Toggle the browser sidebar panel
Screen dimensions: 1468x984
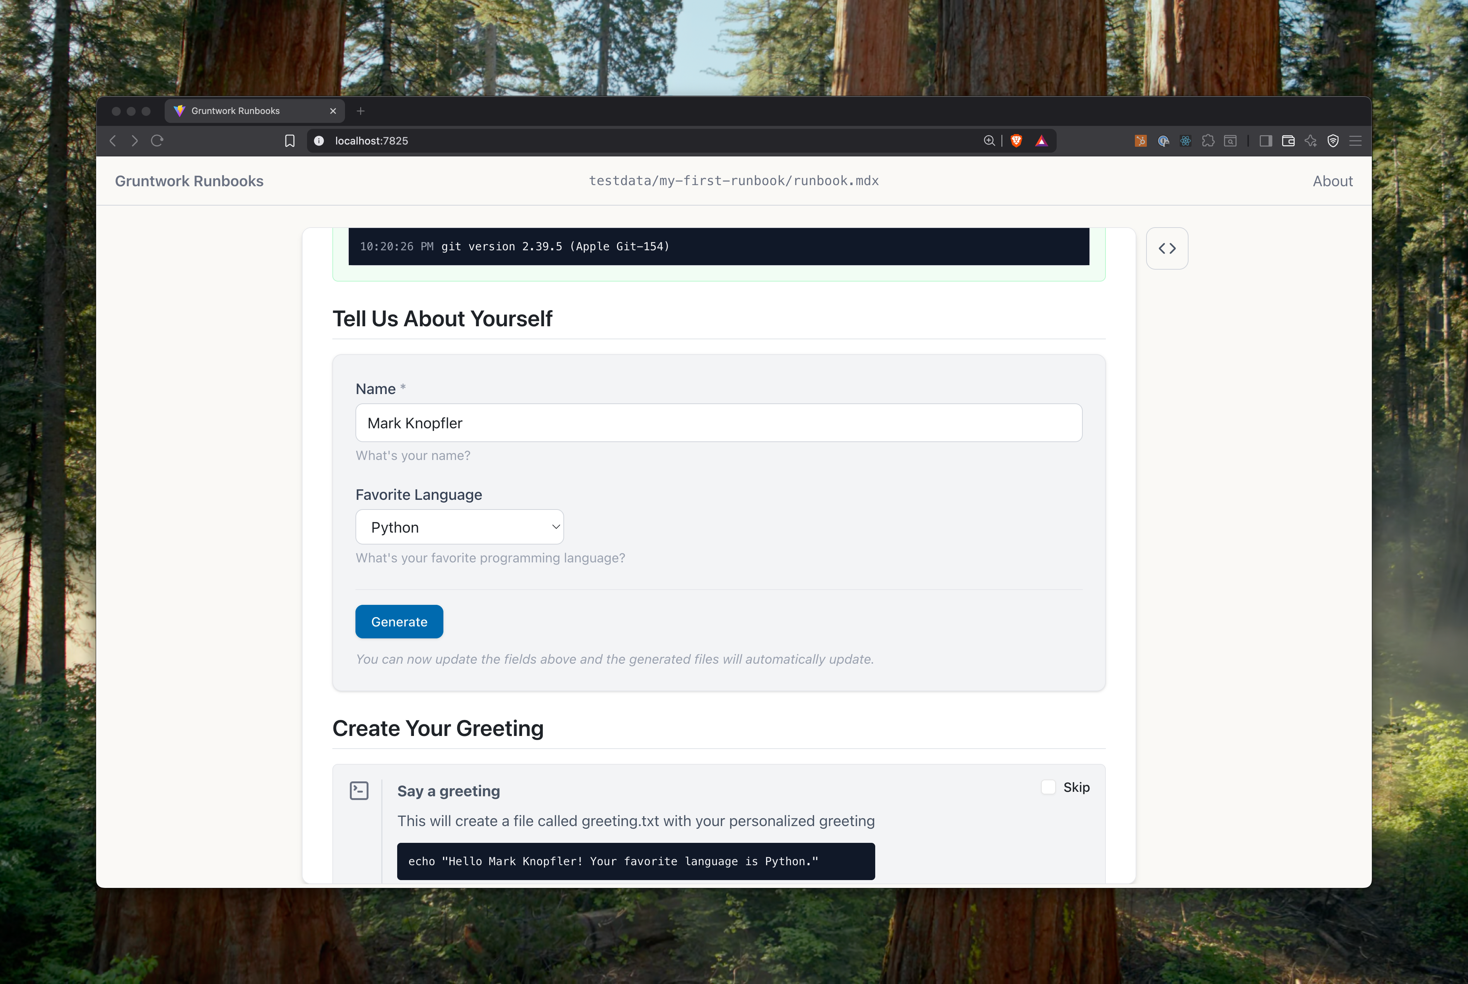pos(1265,140)
